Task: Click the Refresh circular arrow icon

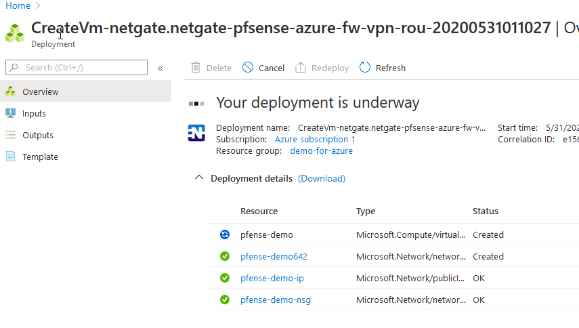Action: pos(365,68)
